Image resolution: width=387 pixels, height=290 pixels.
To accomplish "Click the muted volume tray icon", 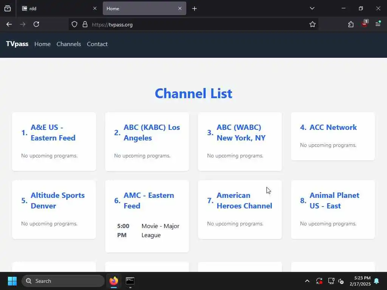I will [341, 281].
